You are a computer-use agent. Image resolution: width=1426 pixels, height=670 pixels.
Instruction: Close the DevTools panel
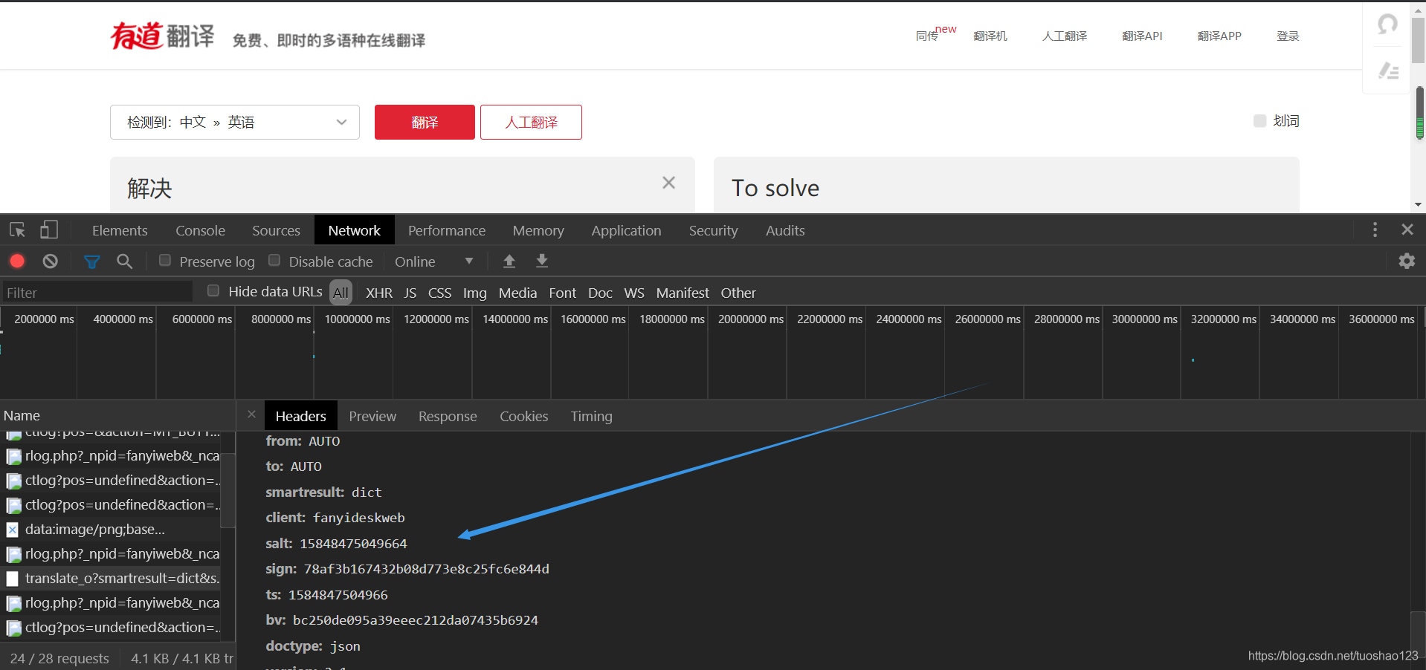[x=1407, y=230]
